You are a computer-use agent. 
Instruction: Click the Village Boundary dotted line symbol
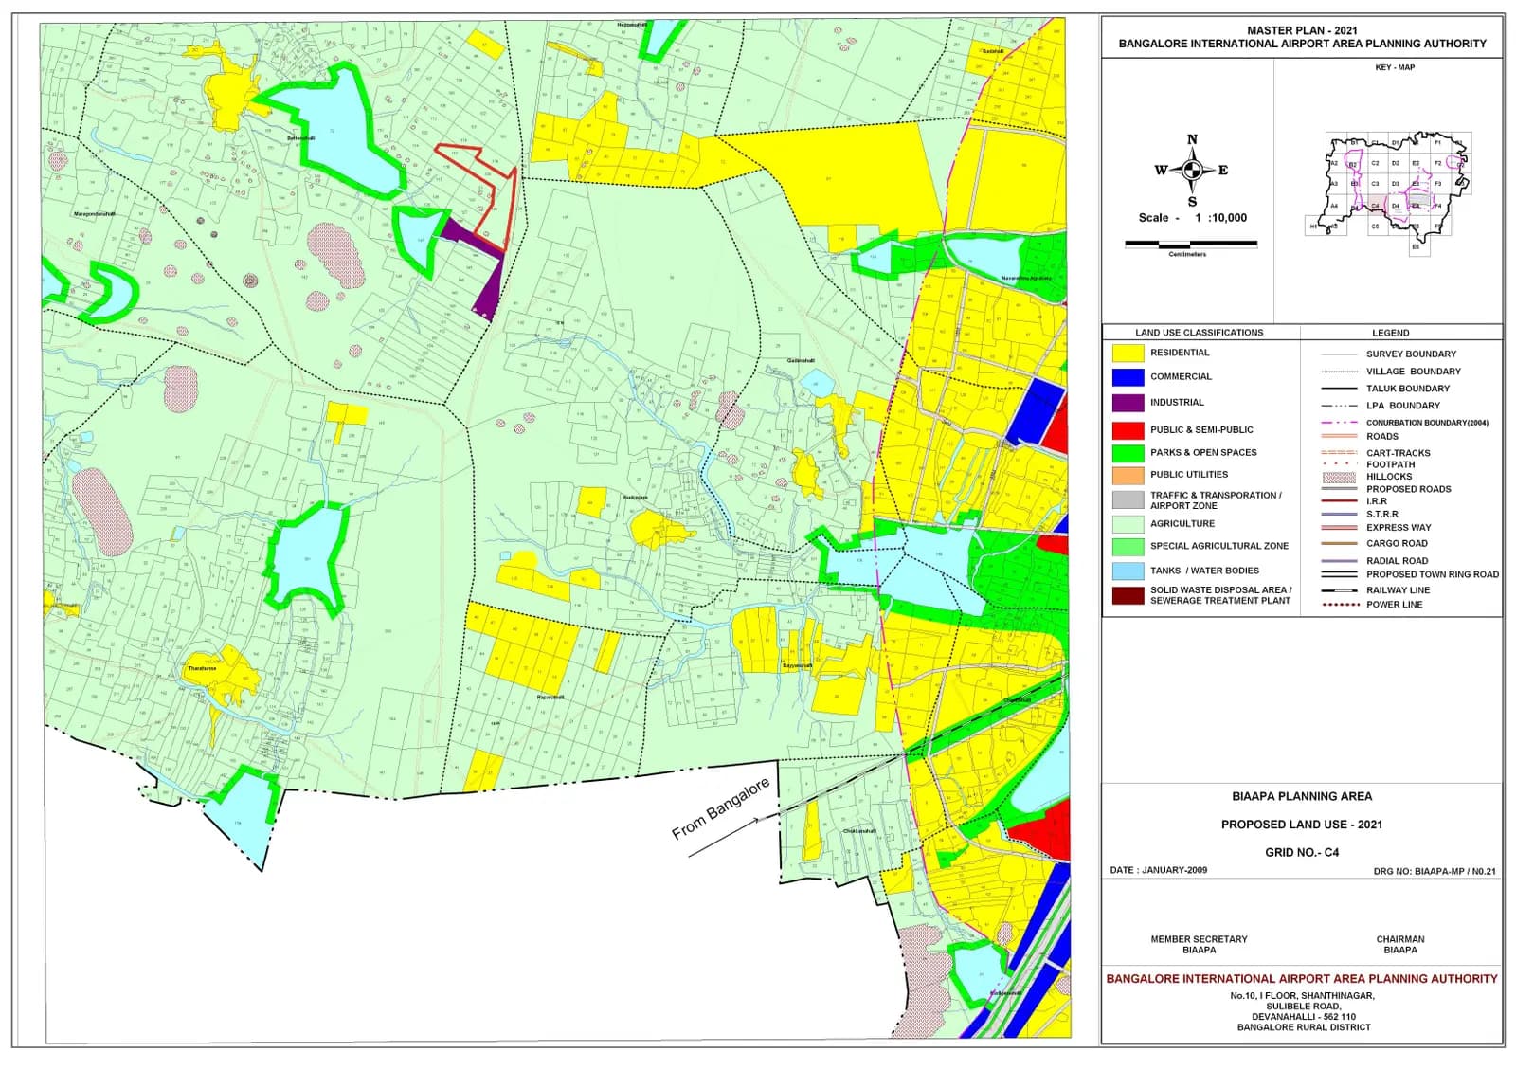click(1339, 372)
